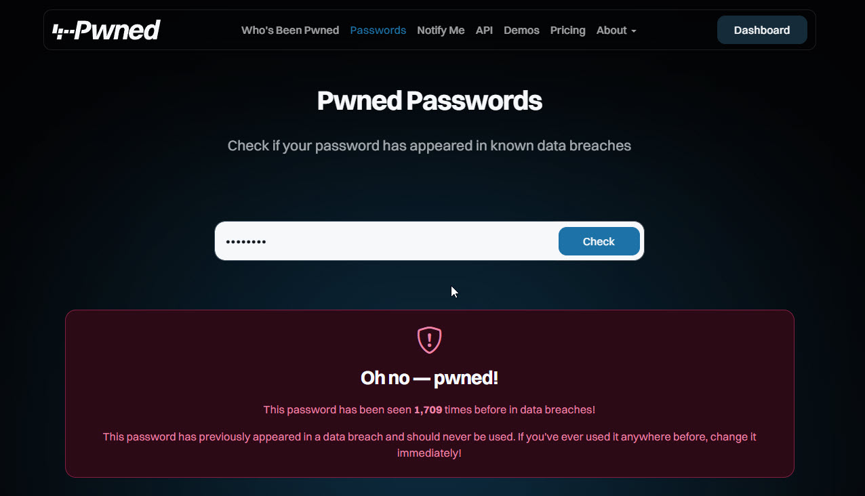Viewport: 865px width, 496px height.
Task: Open Who's Been Pwned page
Action: coord(290,30)
